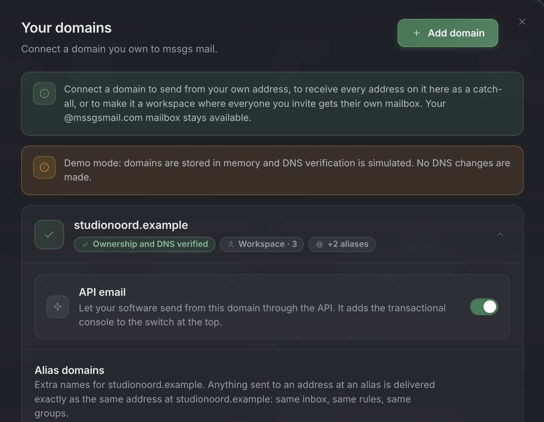Click the verified checkmark icon beside studionoord.example
This screenshot has width=544, height=422.
pyautogui.click(x=49, y=234)
